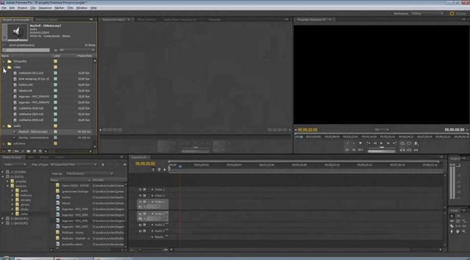The image size is (470, 260).
Task: Collapse the audio bin in Project panel
Action: pos(4,126)
